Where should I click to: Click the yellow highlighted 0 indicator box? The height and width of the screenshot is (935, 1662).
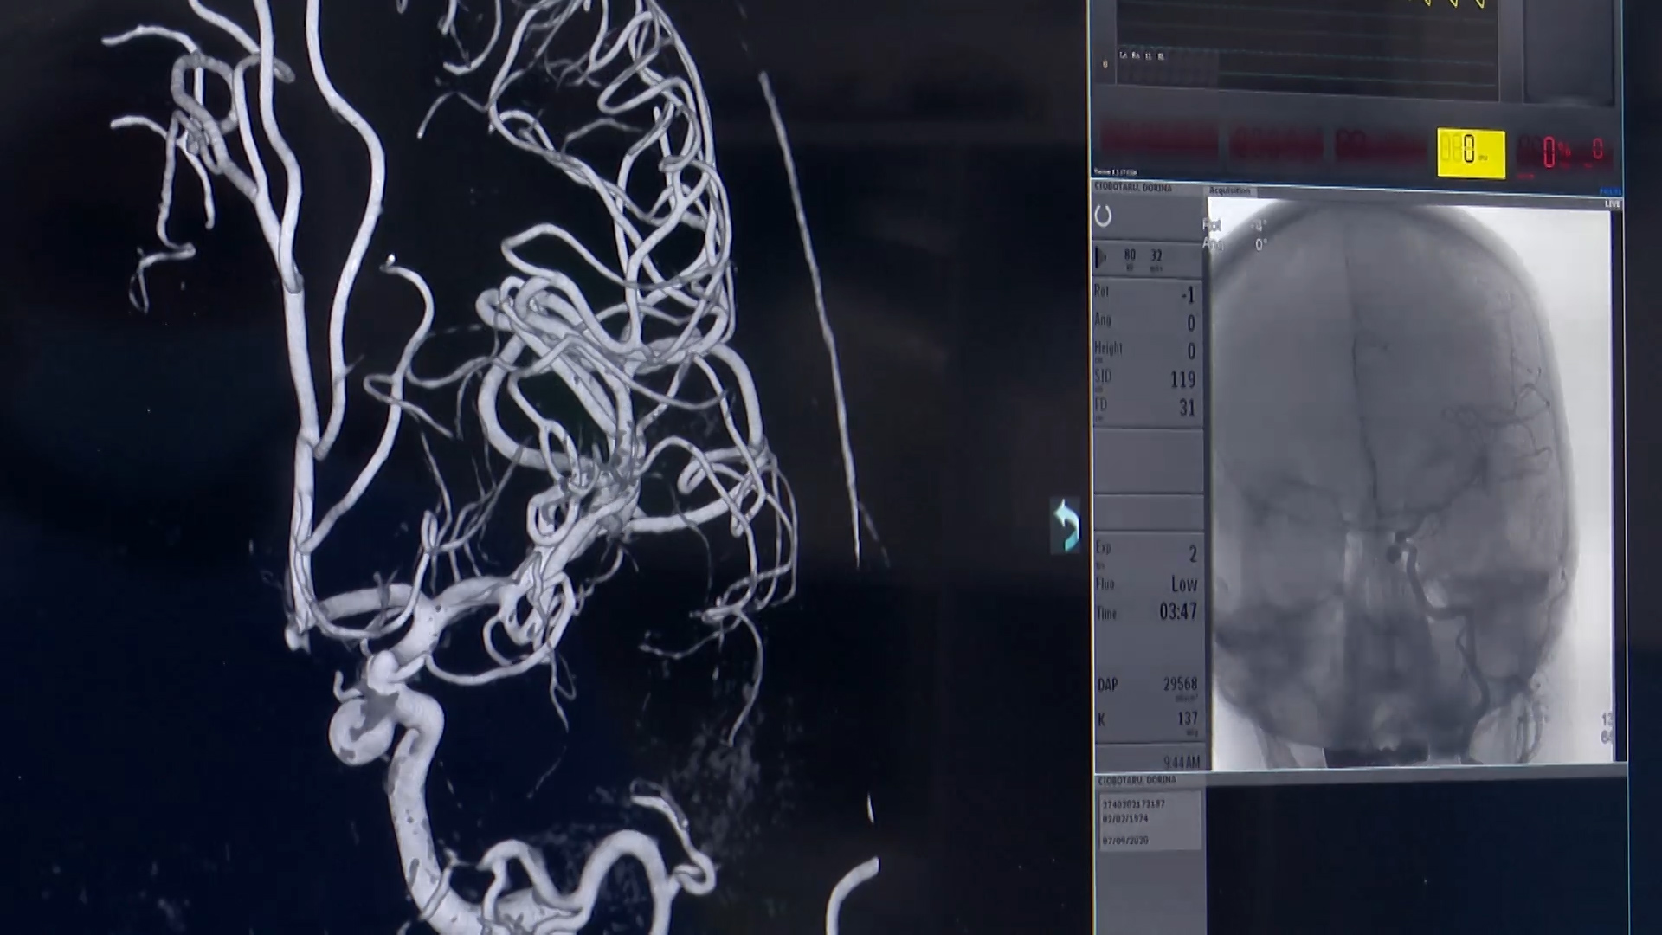[1471, 153]
